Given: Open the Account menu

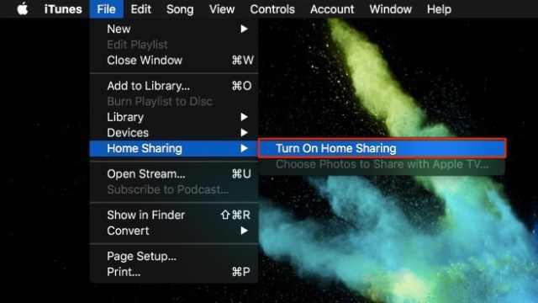Looking at the screenshot, I should click(x=332, y=9).
